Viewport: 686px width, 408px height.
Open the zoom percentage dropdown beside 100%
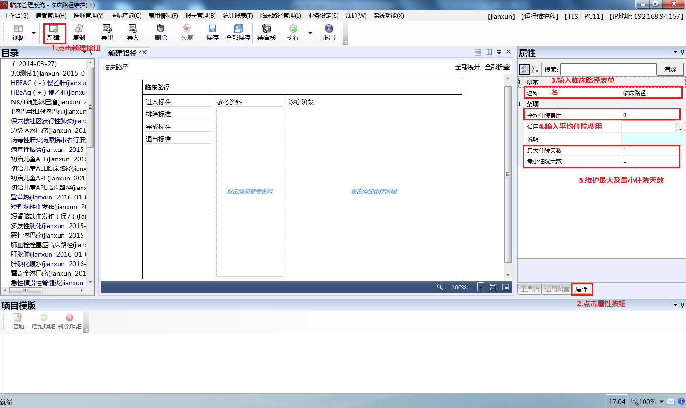tap(481, 287)
